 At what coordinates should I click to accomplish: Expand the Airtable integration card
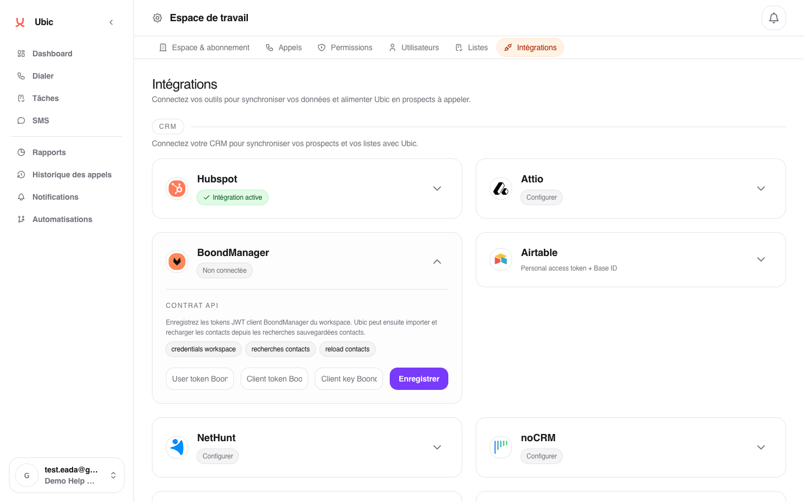coord(761,259)
